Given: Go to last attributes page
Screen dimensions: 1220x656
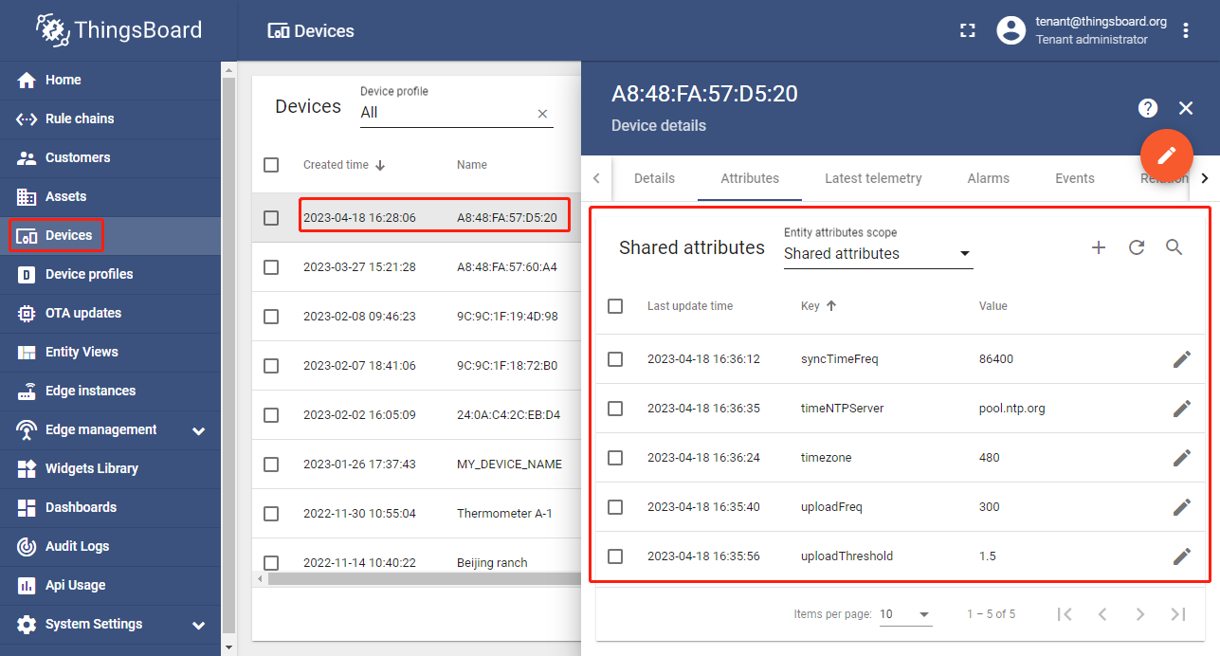Looking at the screenshot, I should (x=1178, y=614).
